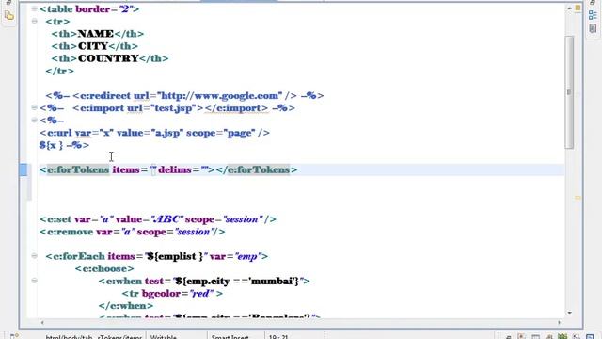
Task: Click the c:redirect google.com comment line
Action: (x=184, y=96)
